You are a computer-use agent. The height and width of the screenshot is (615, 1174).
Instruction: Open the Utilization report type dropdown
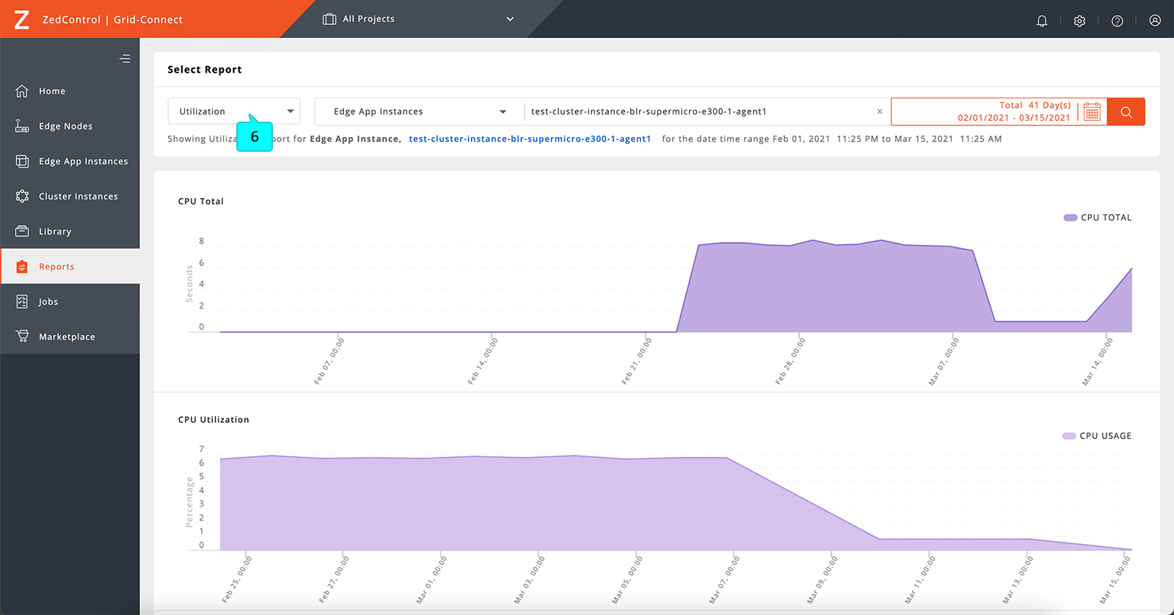click(234, 111)
